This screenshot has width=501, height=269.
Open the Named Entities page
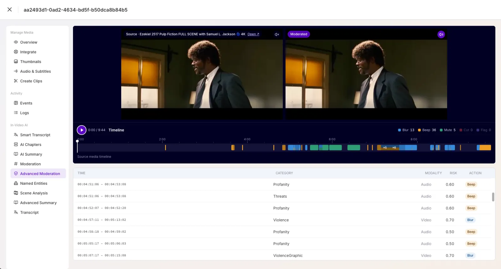coord(34,184)
